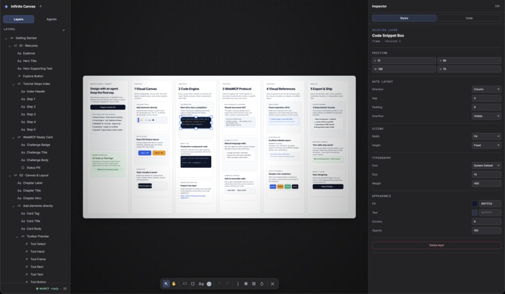This screenshot has height=294, width=505.
Task: Switch to the Layers tab
Action: 18,19
